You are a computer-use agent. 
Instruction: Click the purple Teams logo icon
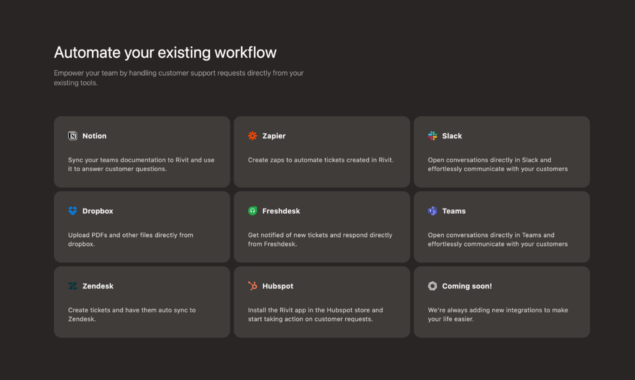pos(432,211)
